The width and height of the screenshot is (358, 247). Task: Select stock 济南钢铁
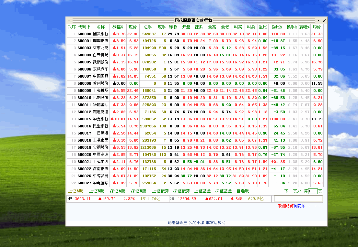(x=101, y=169)
